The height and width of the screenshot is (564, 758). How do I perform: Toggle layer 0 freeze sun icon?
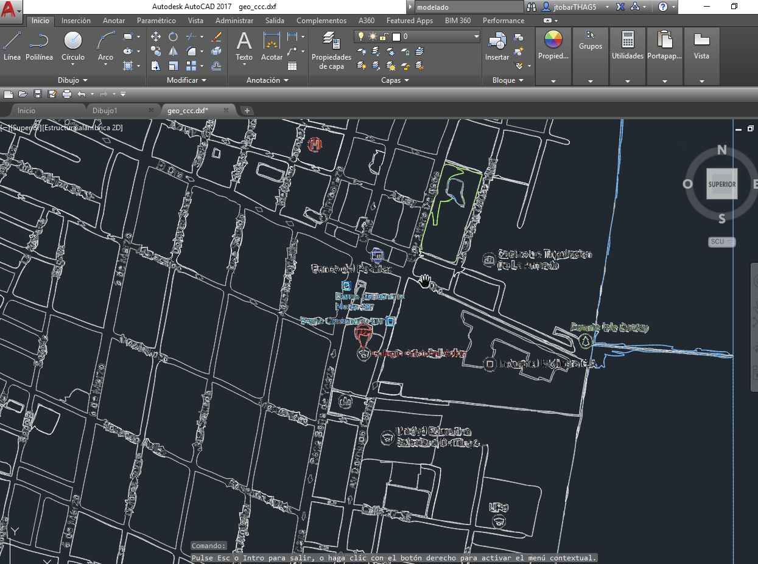click(372, 37)
